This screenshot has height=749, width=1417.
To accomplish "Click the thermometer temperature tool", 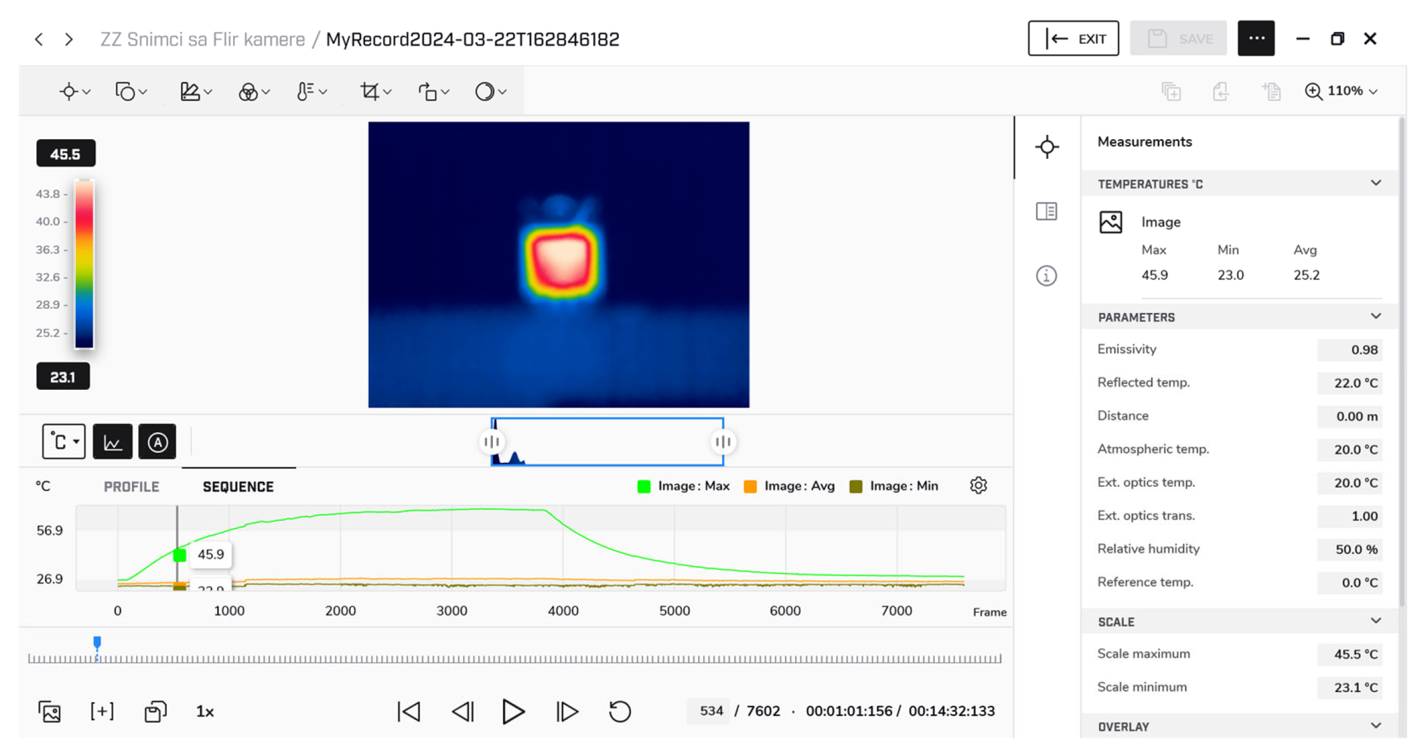I will pos(305,92).
